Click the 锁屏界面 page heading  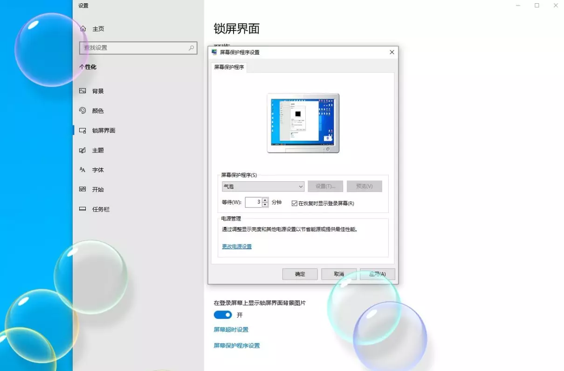point(237,29)
